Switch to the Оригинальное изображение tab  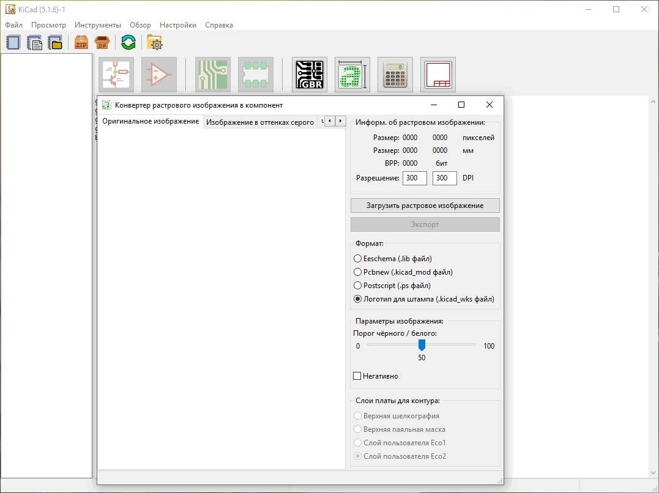click(151, 121)
